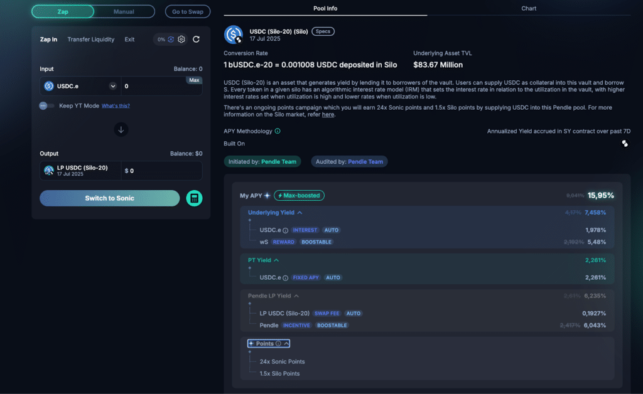Click the 15,95% My APY value
The image size is (643, 394).
[x=601, y=195]
